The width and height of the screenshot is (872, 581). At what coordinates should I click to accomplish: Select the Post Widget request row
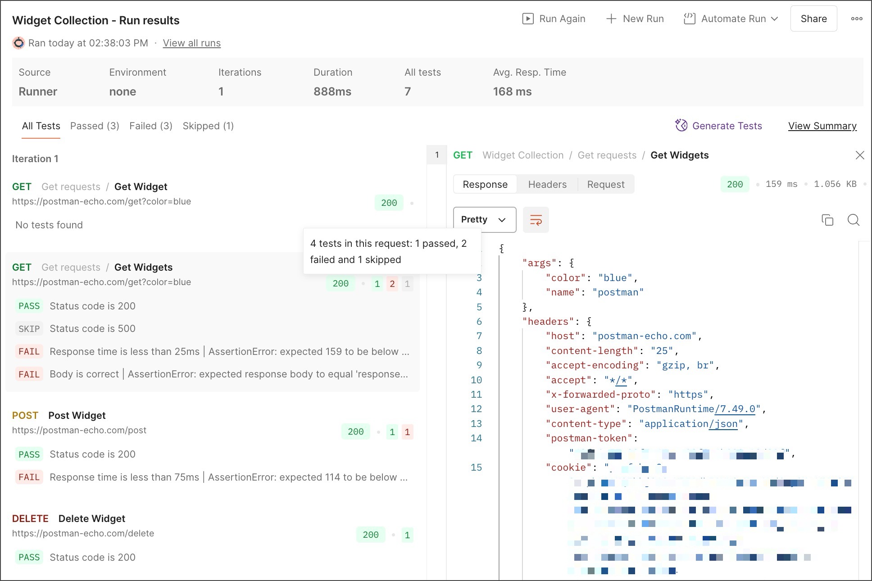tap(77, 415)
